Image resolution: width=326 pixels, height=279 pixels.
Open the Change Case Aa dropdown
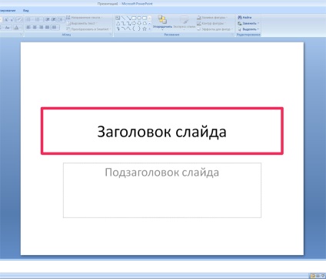[x=8, y=27]
